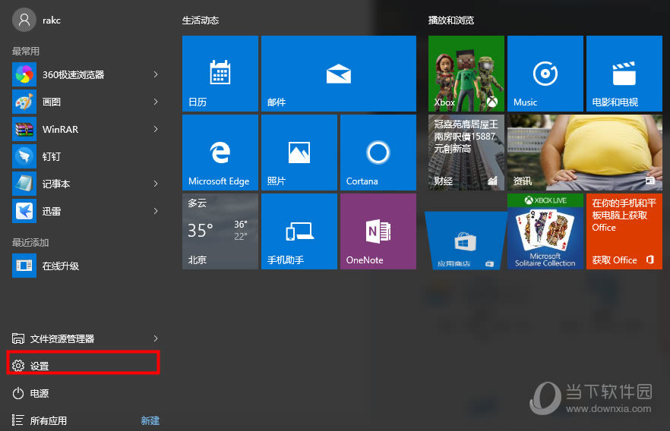Show 所有应用 all apps list

coord(40,420)
